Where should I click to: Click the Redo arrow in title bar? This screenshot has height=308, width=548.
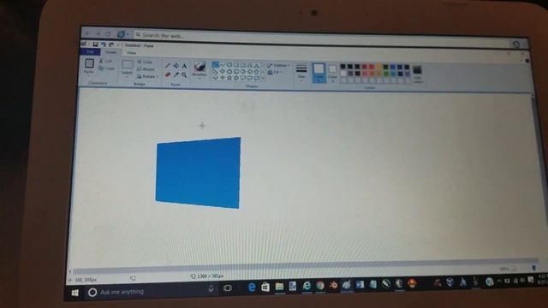pyautogui.click(x=111, y=44)
